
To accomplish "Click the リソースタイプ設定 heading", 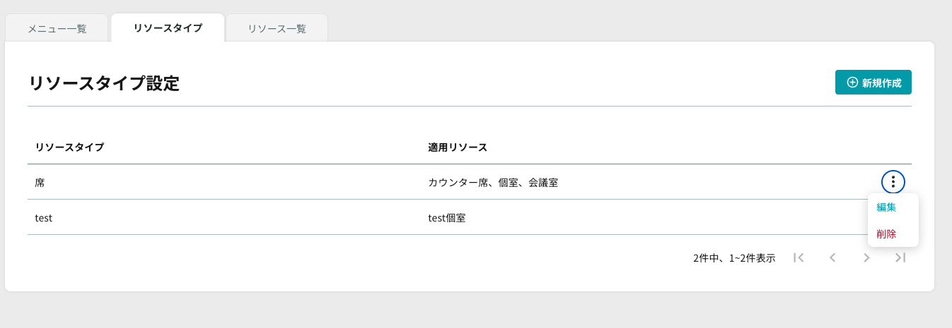I will point(104,83).
